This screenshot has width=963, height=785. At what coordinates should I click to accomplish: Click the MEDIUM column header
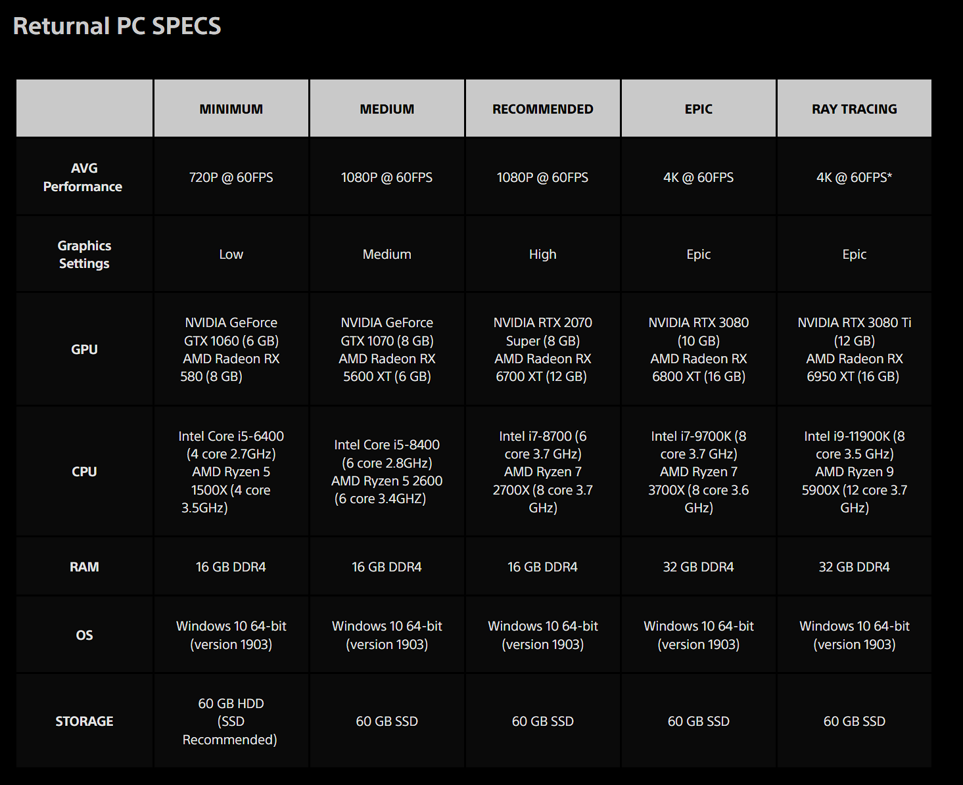(387, 109)
